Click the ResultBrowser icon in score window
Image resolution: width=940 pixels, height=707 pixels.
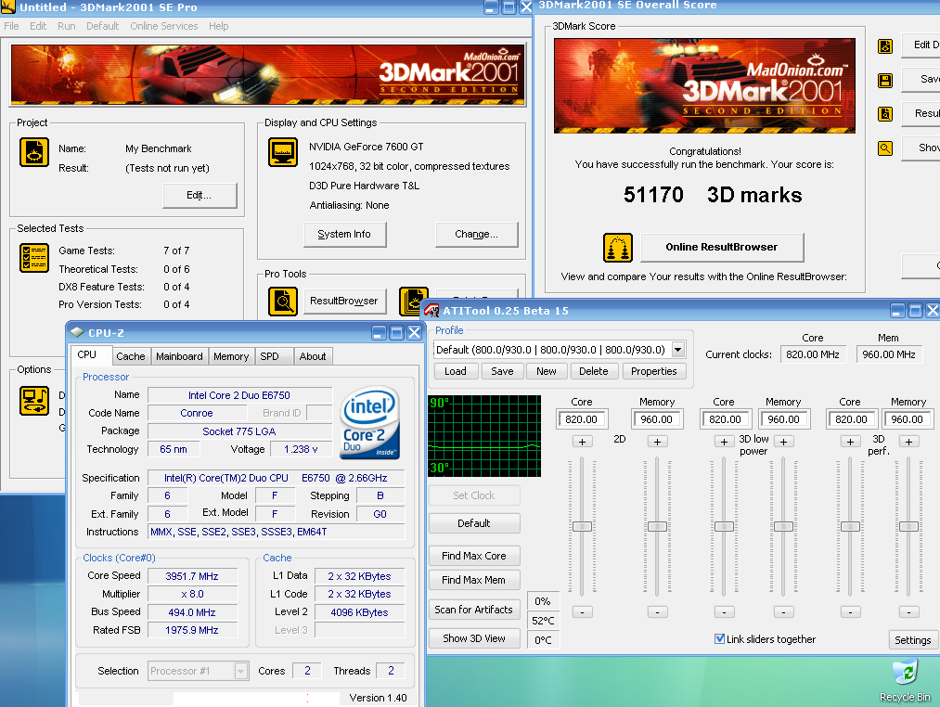885,114
